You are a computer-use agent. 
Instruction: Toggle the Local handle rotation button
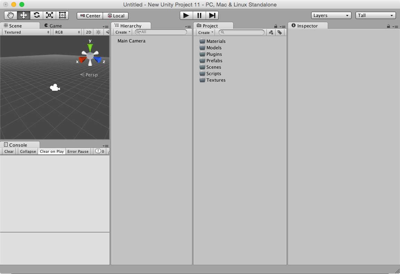click(116, 16)
